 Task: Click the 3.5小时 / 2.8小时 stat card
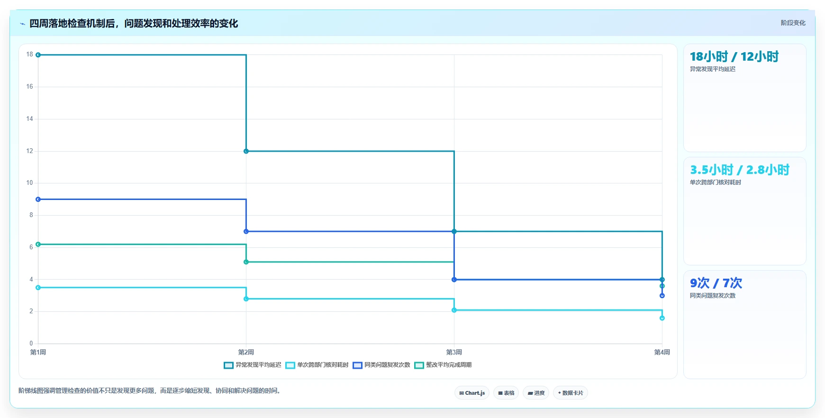pyautogui.click(x=745, y=211)
